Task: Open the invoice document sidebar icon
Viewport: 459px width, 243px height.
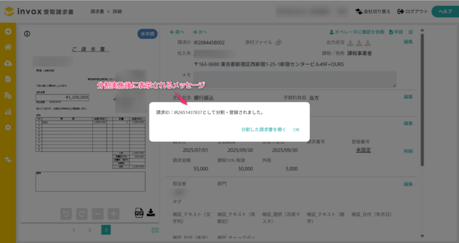Action: click(8, 79)
